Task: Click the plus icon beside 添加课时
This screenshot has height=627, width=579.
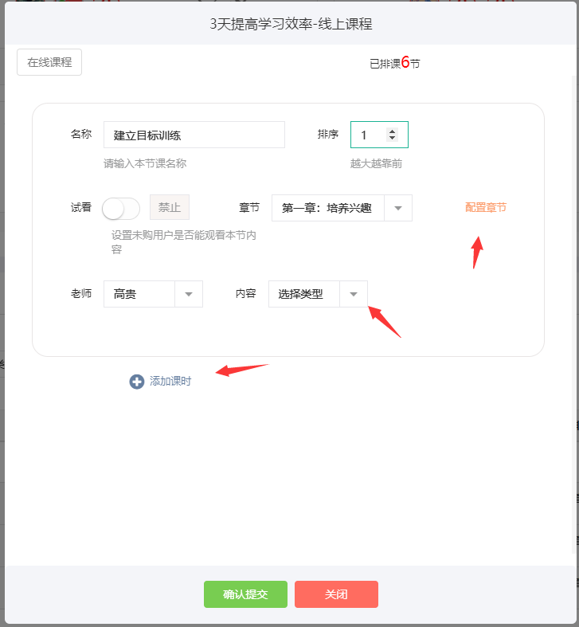Action: point(137,382)
